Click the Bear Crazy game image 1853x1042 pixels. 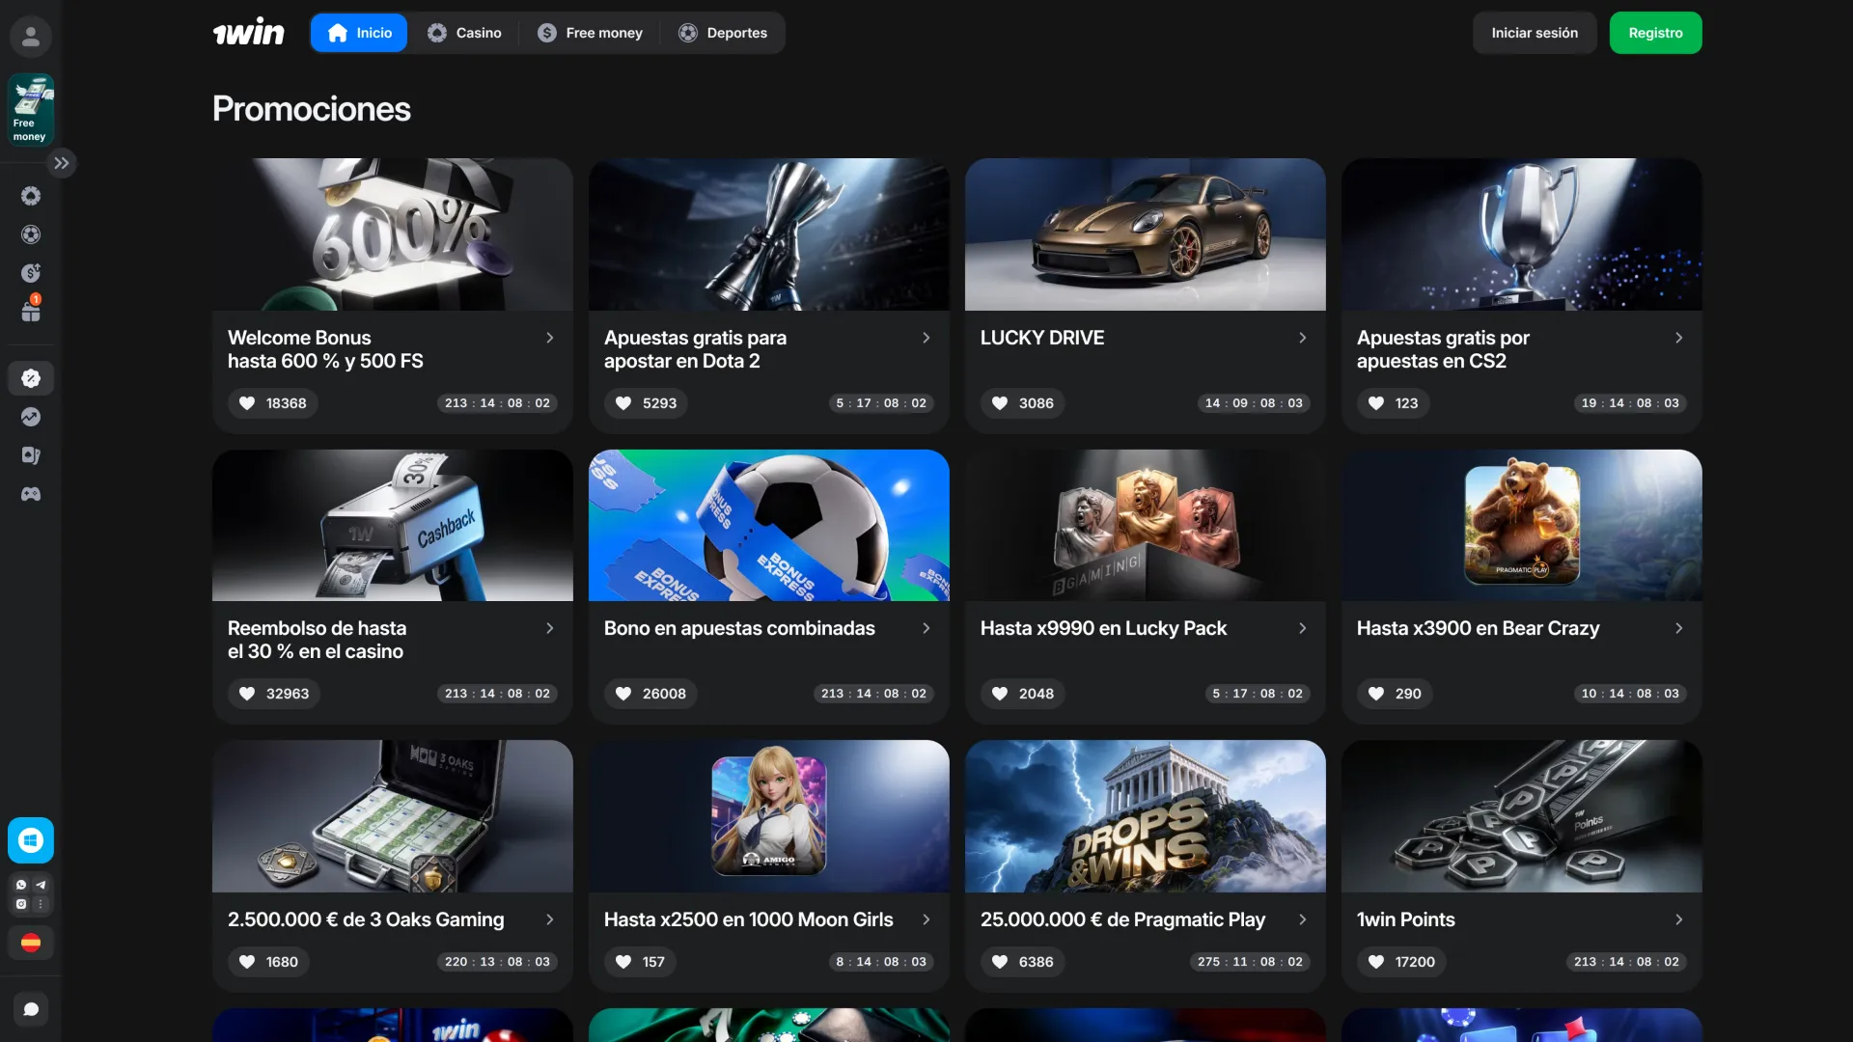coord(1522,525)
